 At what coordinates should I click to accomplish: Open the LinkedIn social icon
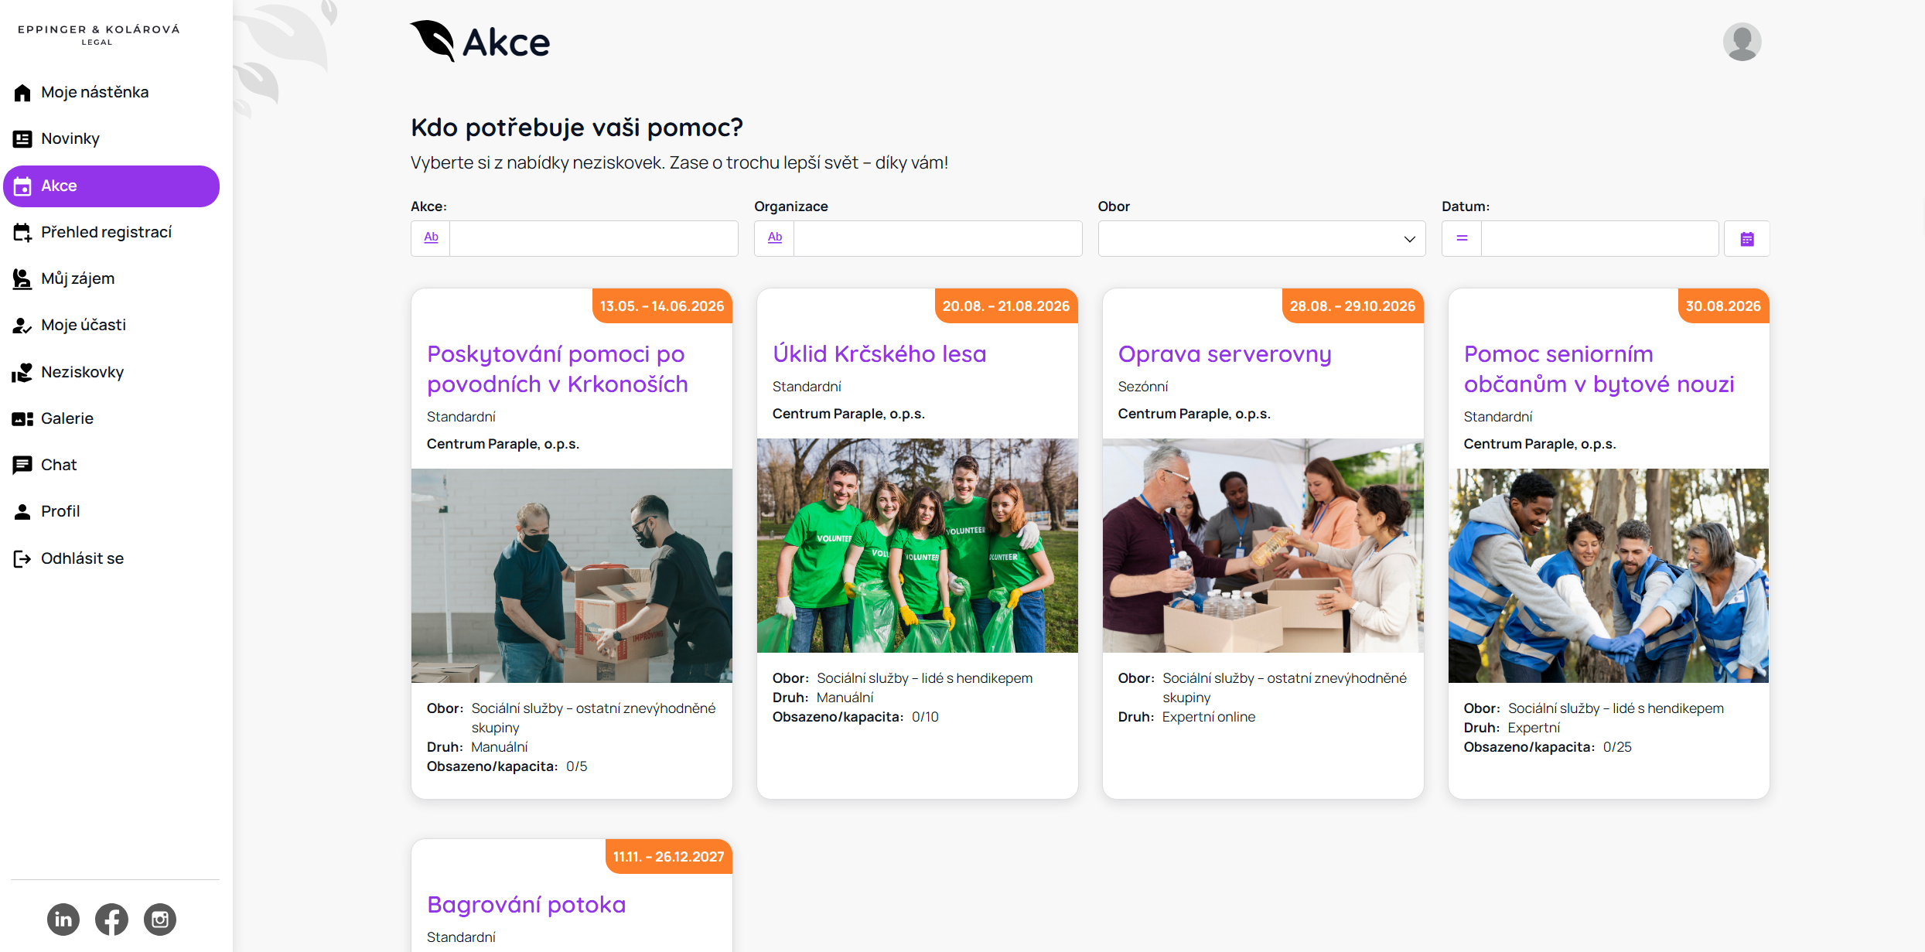[63, 919]
